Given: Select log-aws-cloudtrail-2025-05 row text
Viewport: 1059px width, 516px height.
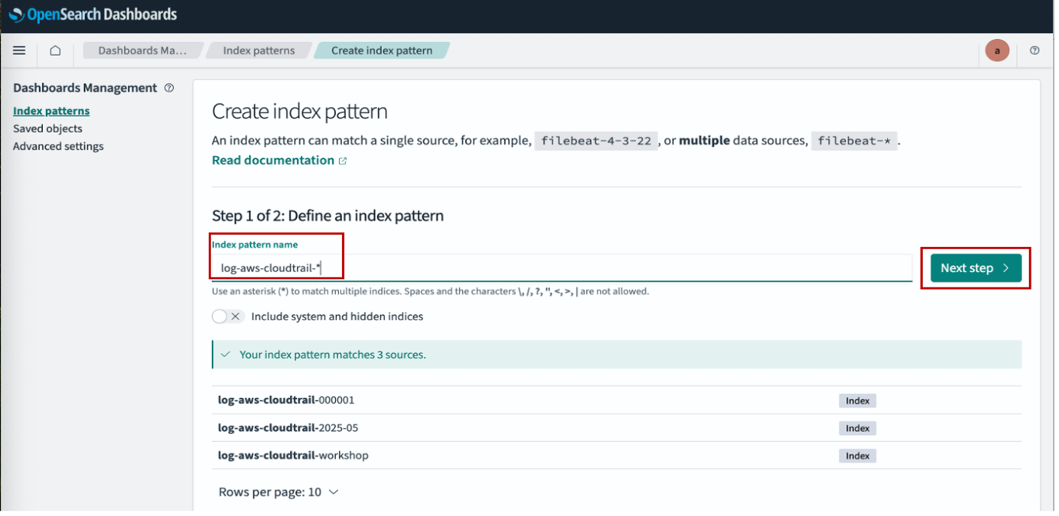Looking at the screenshot, I should (288, 427).
